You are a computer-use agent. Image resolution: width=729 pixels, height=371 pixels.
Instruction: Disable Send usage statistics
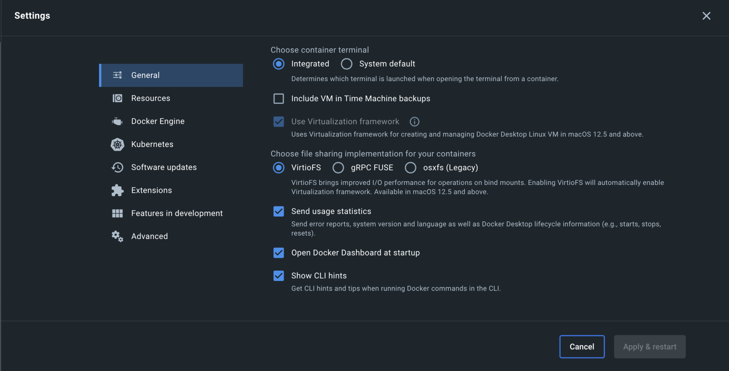coord(278,211)
